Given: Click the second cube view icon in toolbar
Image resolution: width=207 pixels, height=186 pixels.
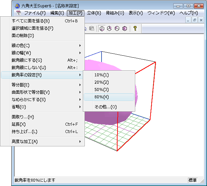Looking at the screenshot, I should [109, 29].
